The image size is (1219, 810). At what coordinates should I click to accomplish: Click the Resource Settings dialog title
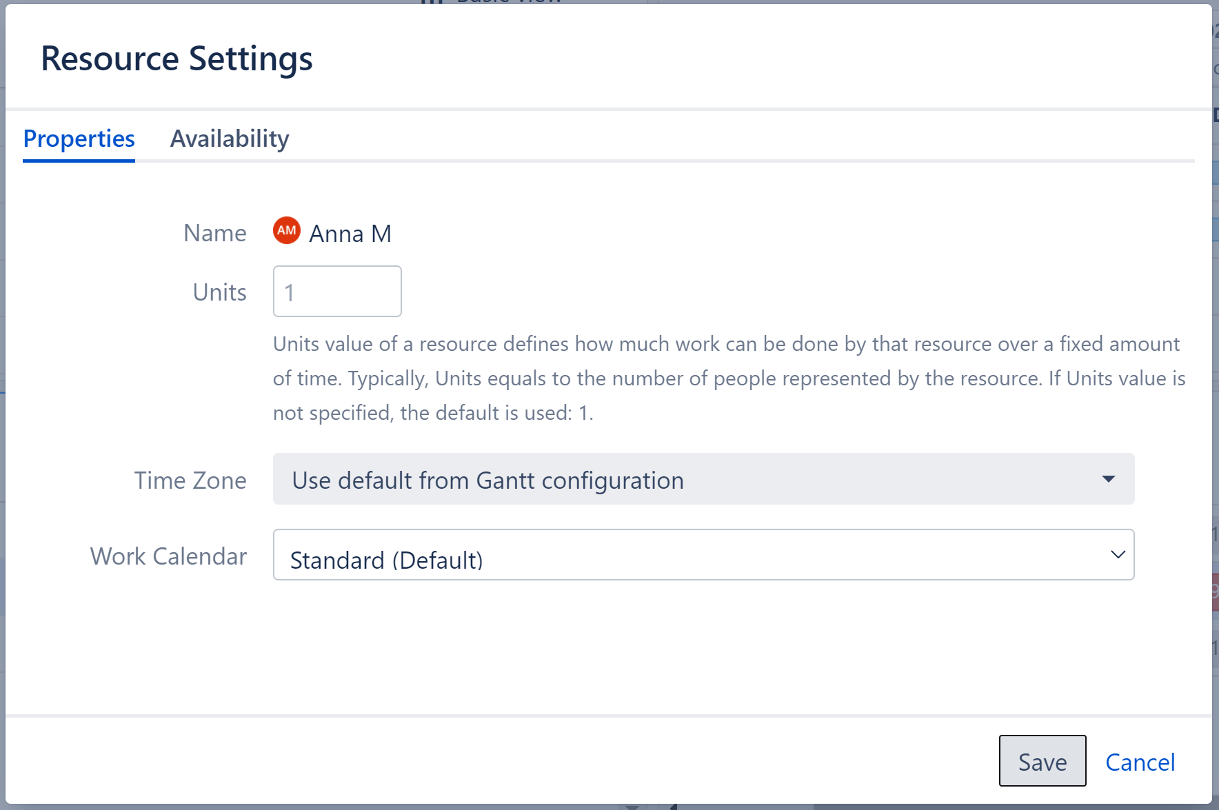click(177, 59)
